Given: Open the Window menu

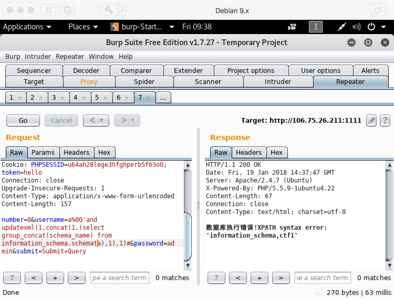Looking at the screenshot, I should coord(101,56).
